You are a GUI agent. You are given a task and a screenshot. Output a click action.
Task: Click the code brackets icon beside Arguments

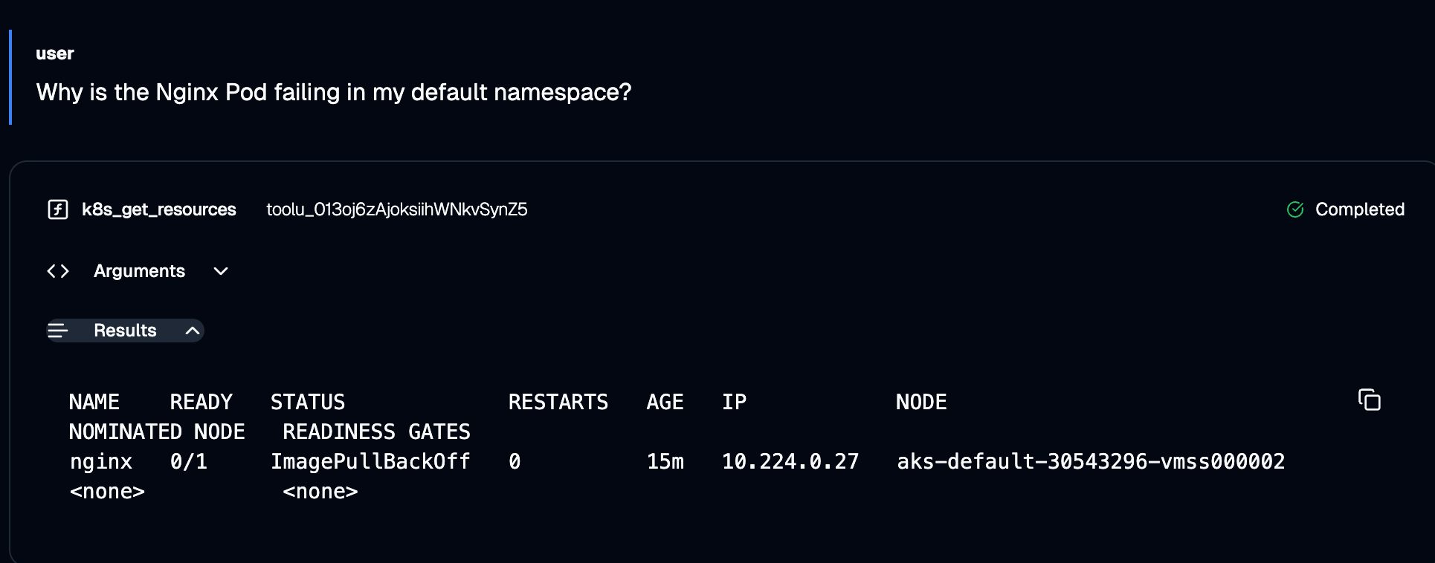58,271
